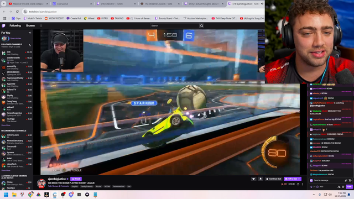
Task: Click the English stream tag
Action: [x=75, y=187]
